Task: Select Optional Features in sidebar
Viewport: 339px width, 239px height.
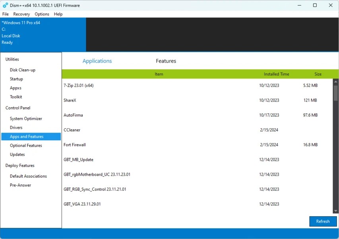Action: click(26, 145)
